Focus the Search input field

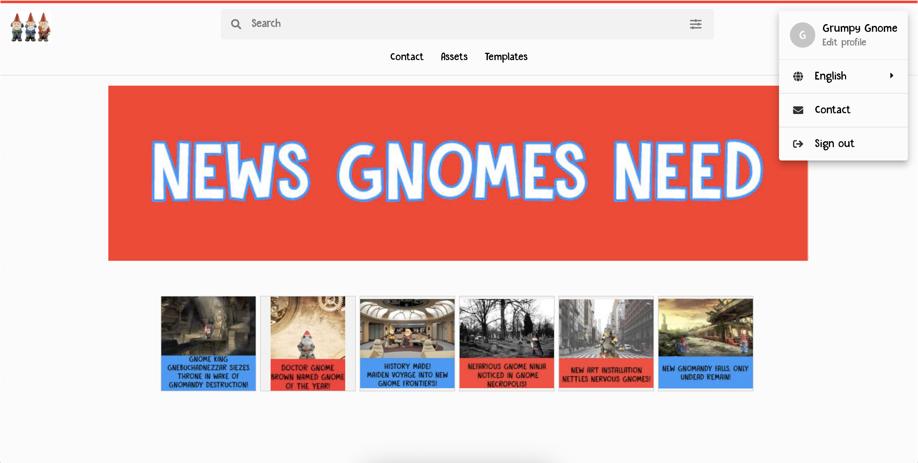(463, 24)
